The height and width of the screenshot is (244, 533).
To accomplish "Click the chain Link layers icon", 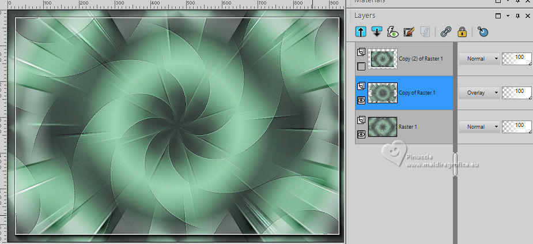I will tap(445, 32).
